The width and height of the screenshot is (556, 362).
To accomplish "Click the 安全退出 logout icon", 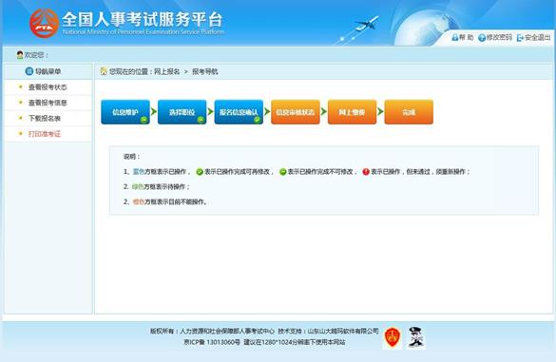I will (520, 38).
